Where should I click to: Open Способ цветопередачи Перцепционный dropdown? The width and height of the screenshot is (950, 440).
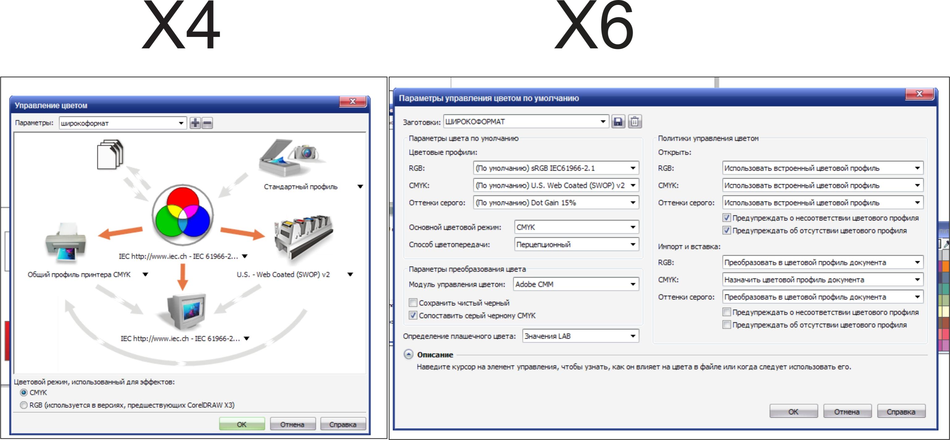coord(577,244)
